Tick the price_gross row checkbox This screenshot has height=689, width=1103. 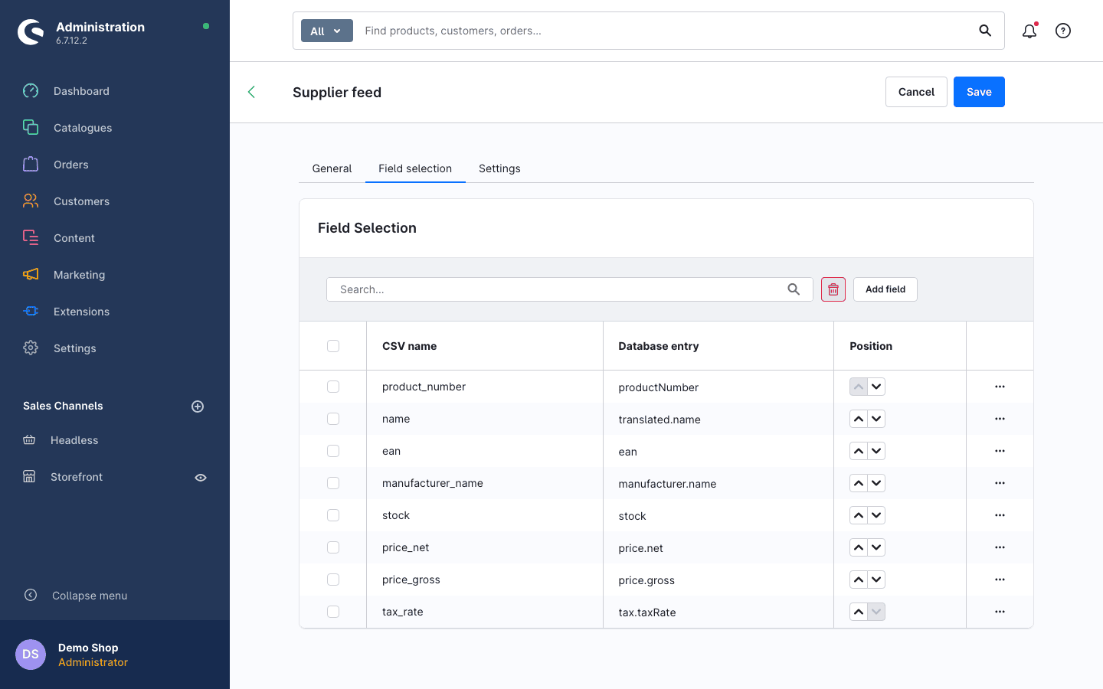(x=333, y=580)
